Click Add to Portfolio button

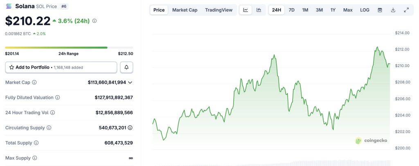click(61, 67)
